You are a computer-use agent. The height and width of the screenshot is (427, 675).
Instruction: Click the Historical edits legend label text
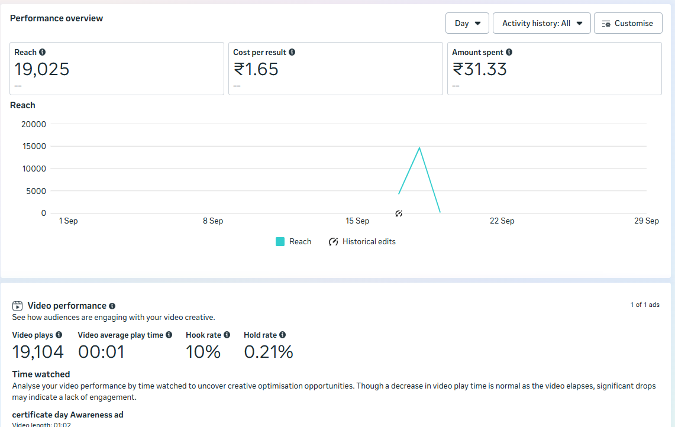[369, 241]
